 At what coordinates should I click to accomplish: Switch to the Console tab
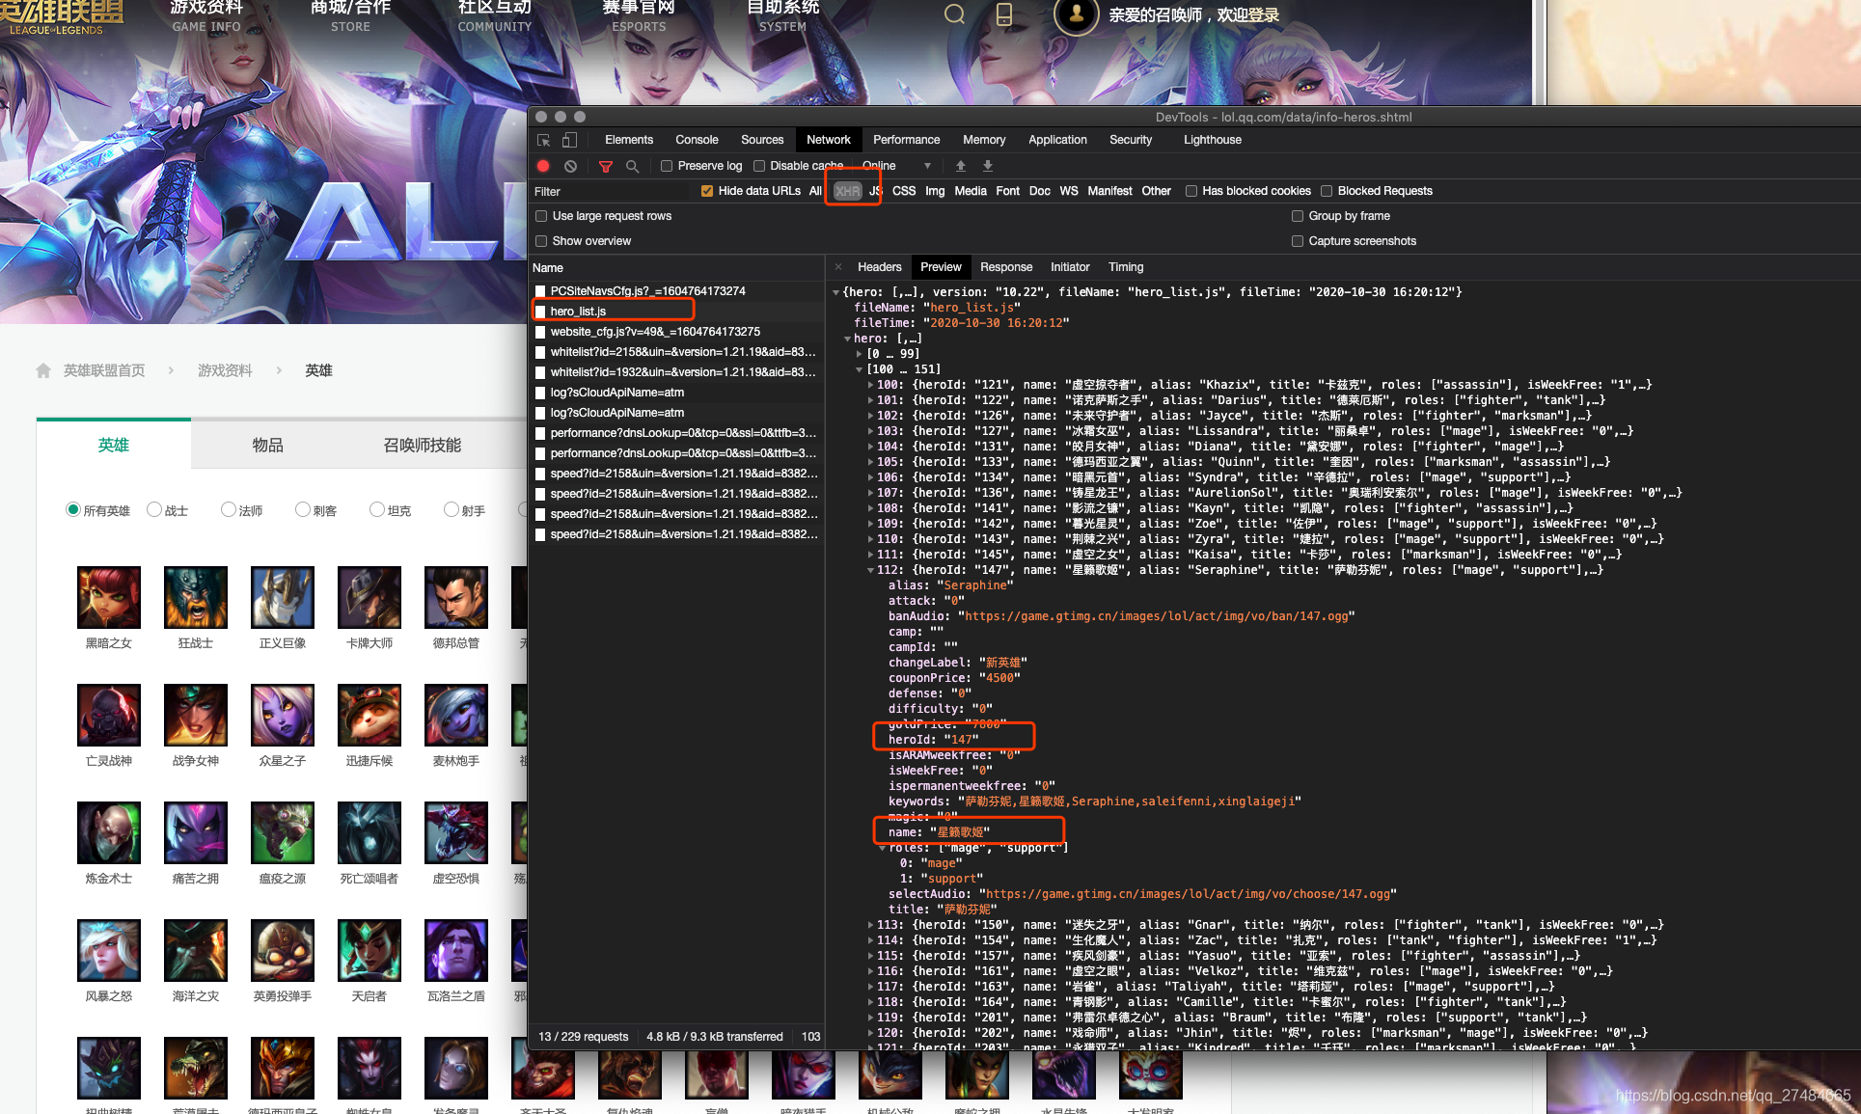pyautogui.click(x=697, y=140)
